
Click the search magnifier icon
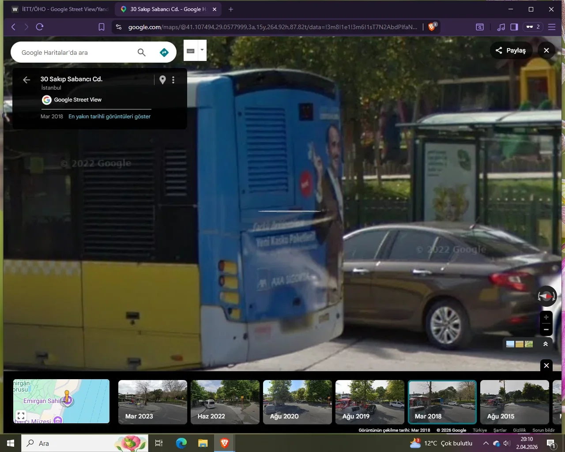pyautogui.click(x=141, y=53)
